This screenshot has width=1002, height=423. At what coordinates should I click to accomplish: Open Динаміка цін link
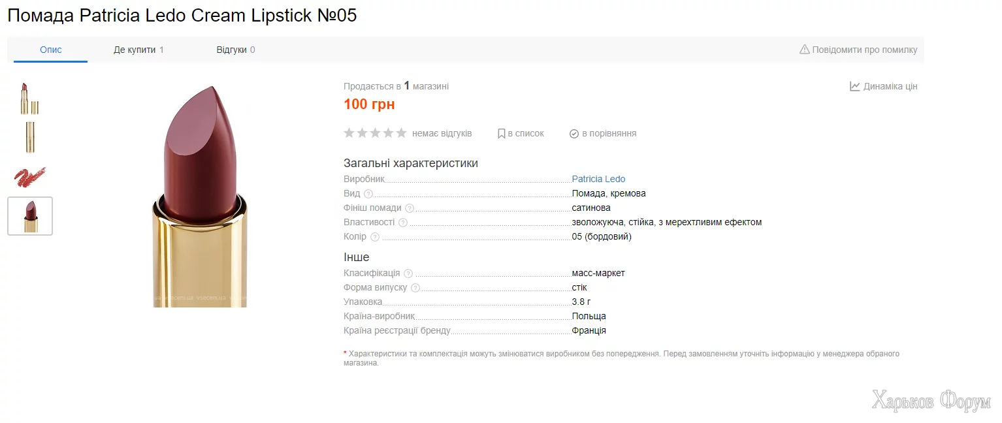890,86
